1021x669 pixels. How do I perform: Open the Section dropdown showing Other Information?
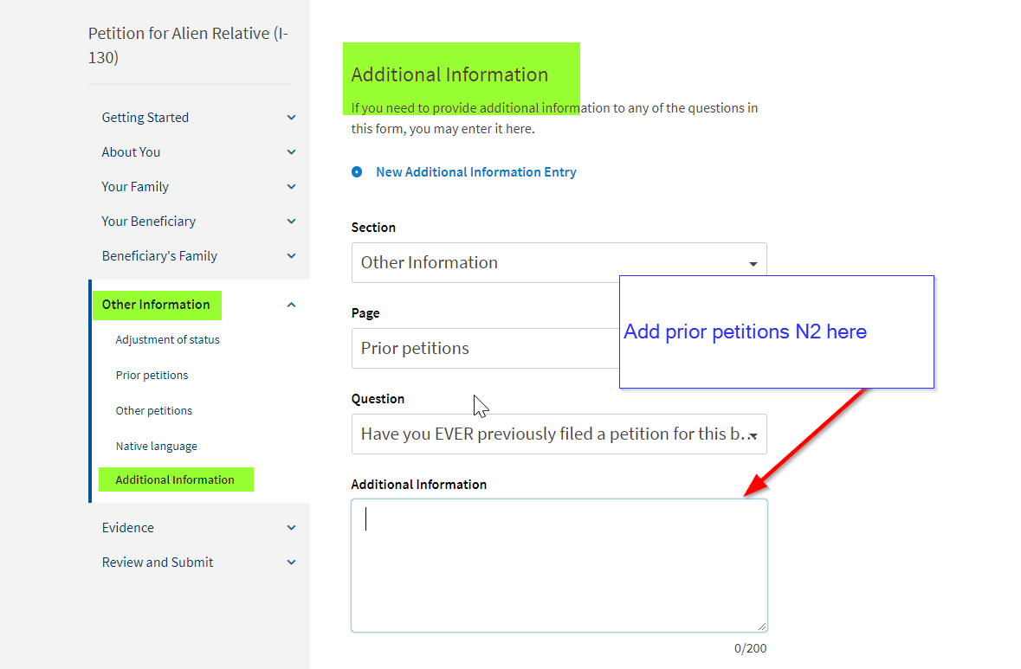point(559,263)
